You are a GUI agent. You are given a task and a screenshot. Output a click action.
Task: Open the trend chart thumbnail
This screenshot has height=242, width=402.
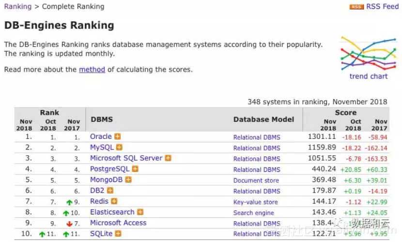[369, 53]
